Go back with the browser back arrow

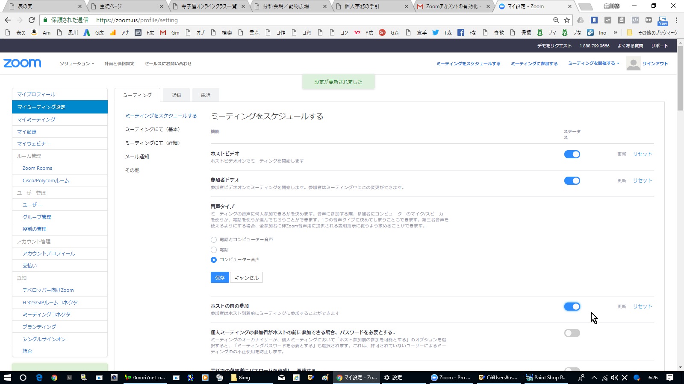coord(7,20)
